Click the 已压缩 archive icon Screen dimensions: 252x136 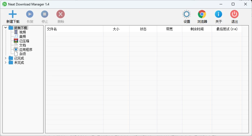coord(16,41)
